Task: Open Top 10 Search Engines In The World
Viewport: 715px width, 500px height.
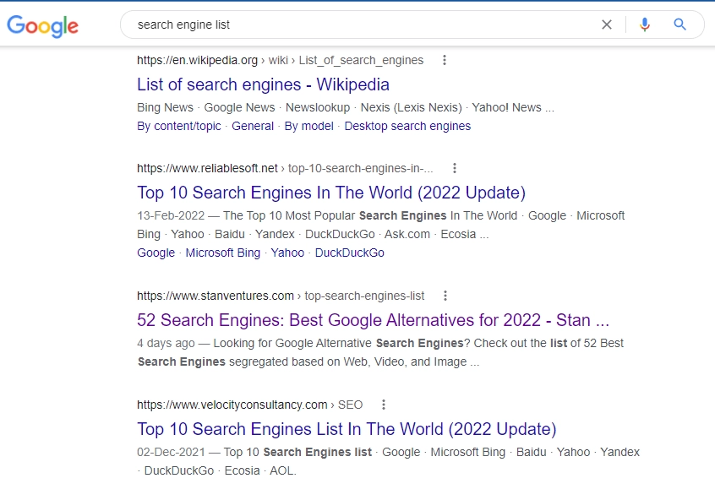Action: pos(331,192)
